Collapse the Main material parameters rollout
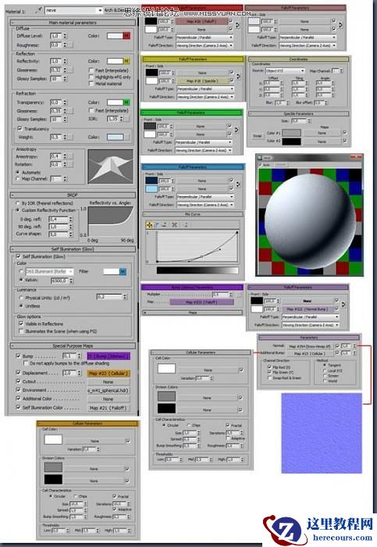This screenshot has height=547, width=377. click(73, 23)
